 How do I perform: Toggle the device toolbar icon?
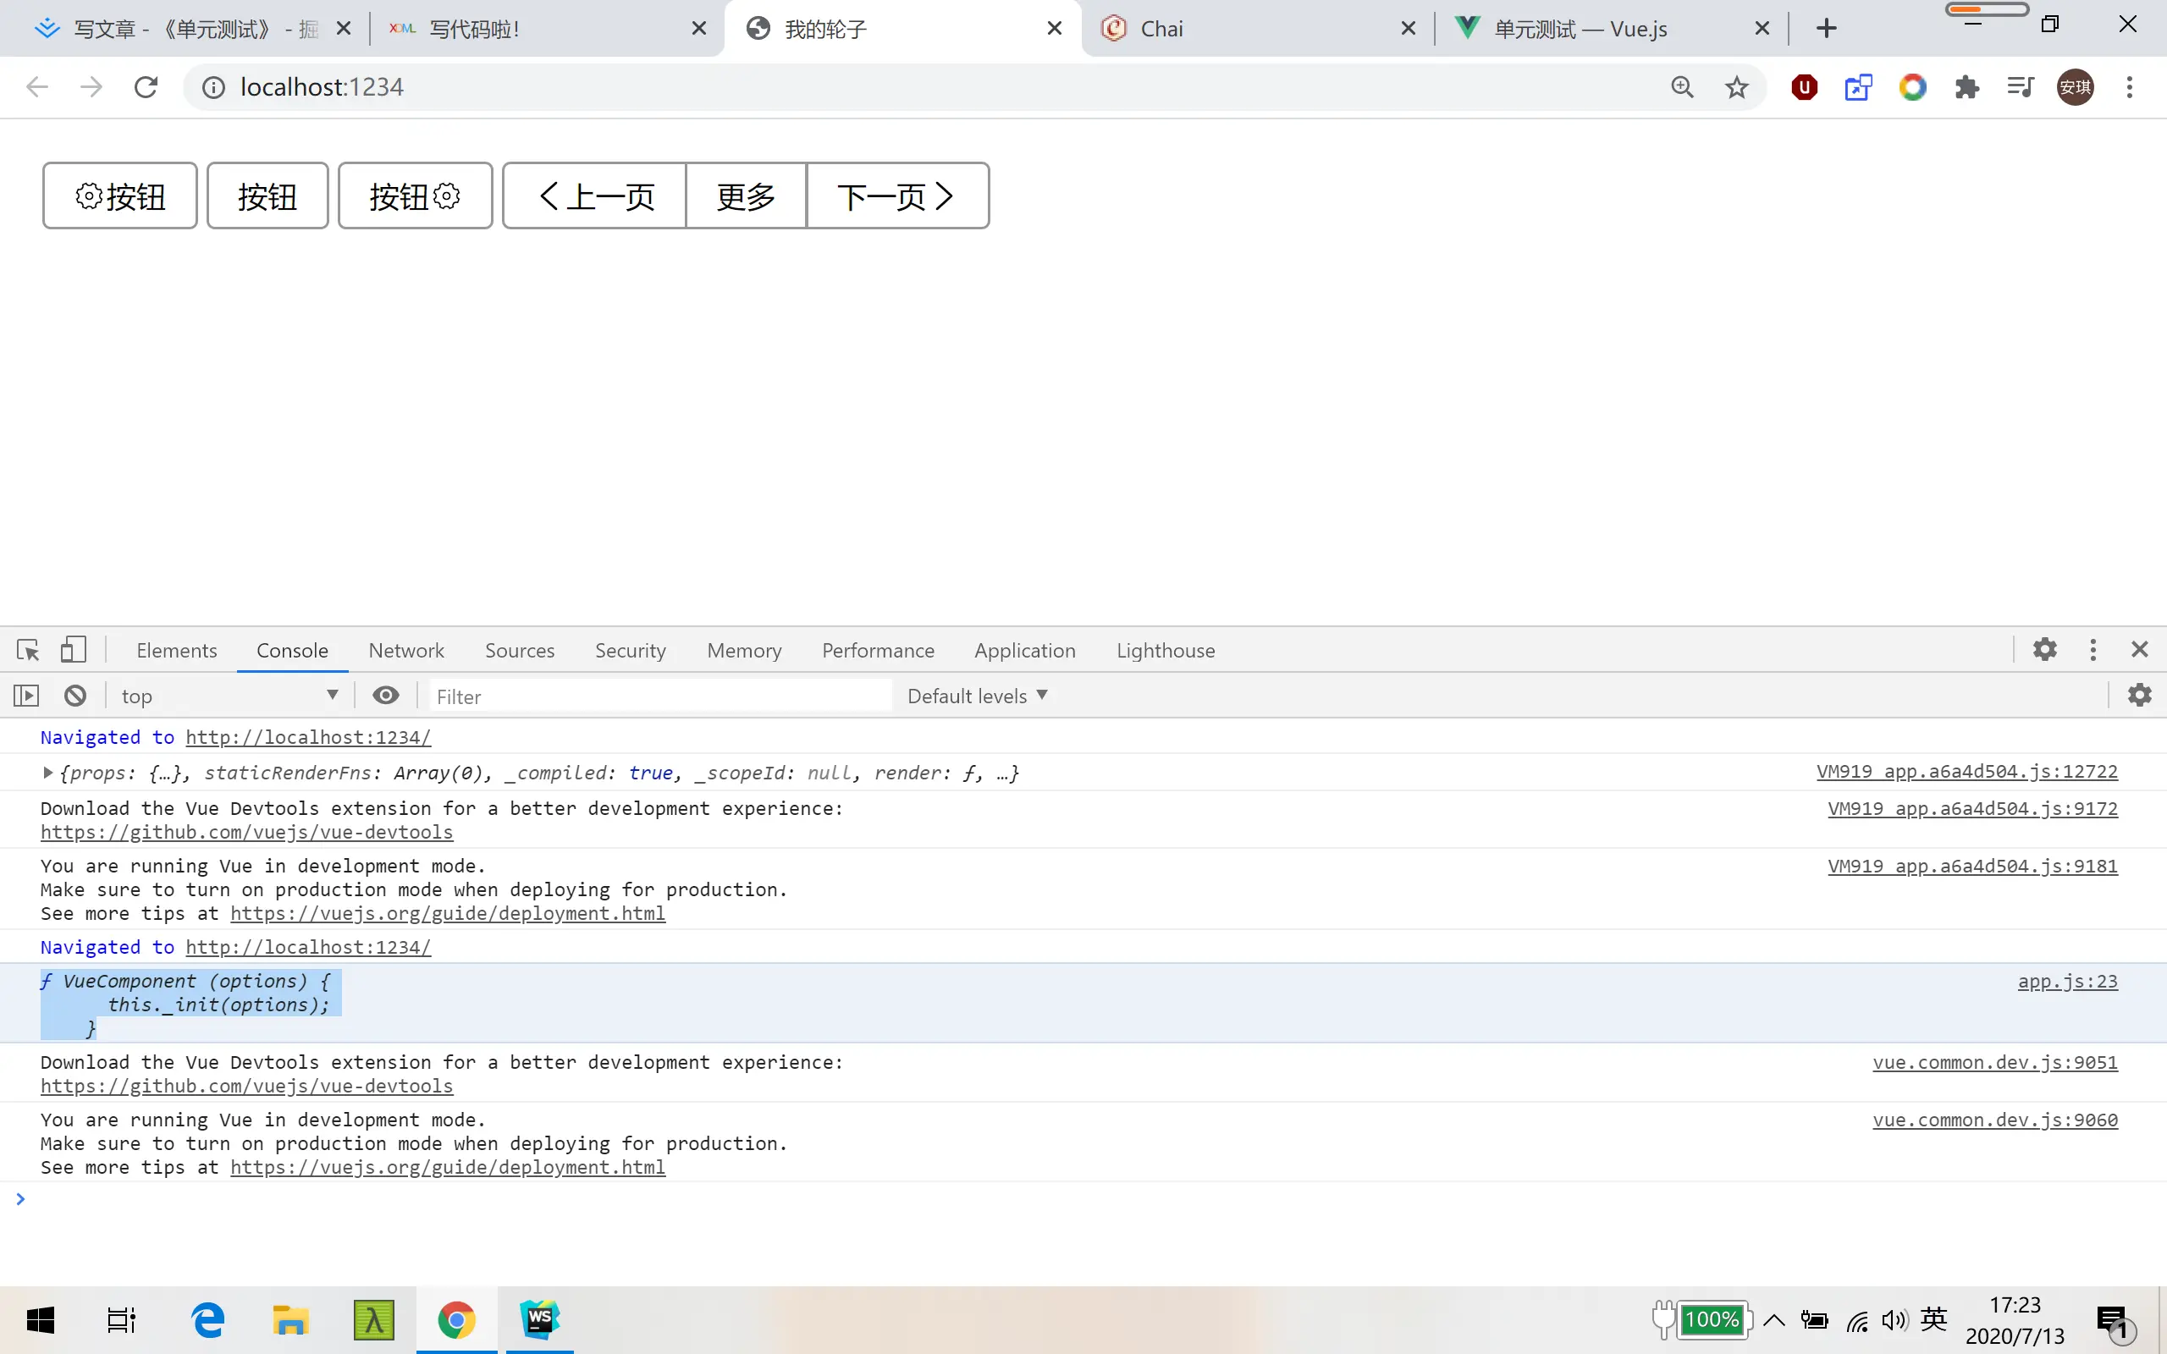point(74,650)
